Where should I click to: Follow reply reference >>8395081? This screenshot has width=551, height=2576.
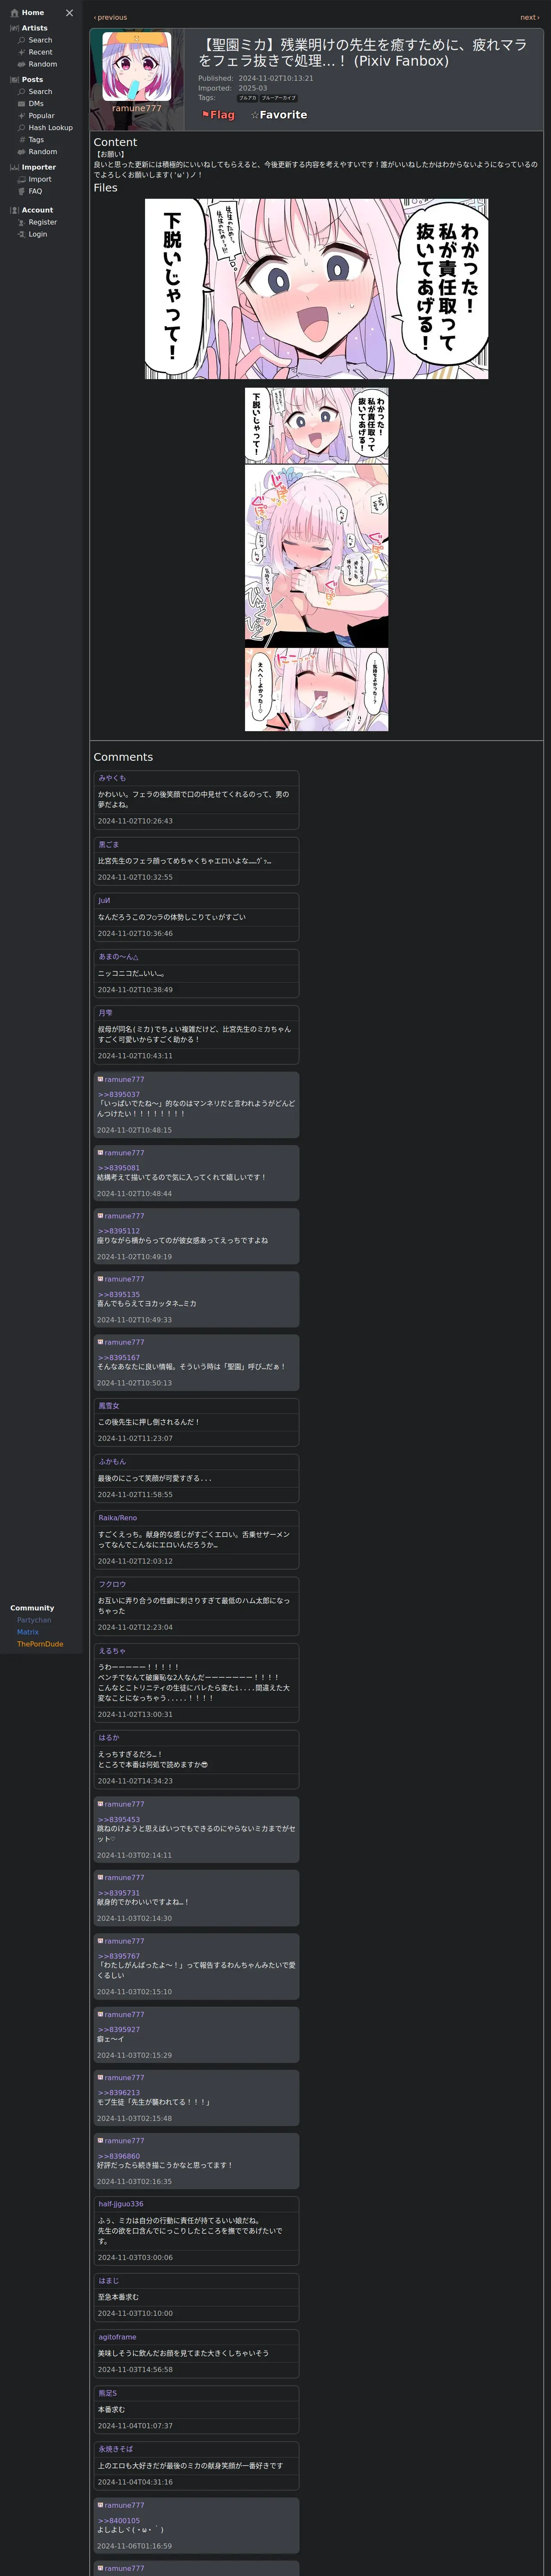(119, 1168)
